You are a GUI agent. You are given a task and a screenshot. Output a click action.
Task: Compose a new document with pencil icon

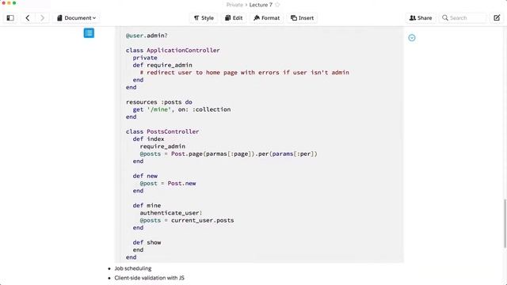[497, 18]
